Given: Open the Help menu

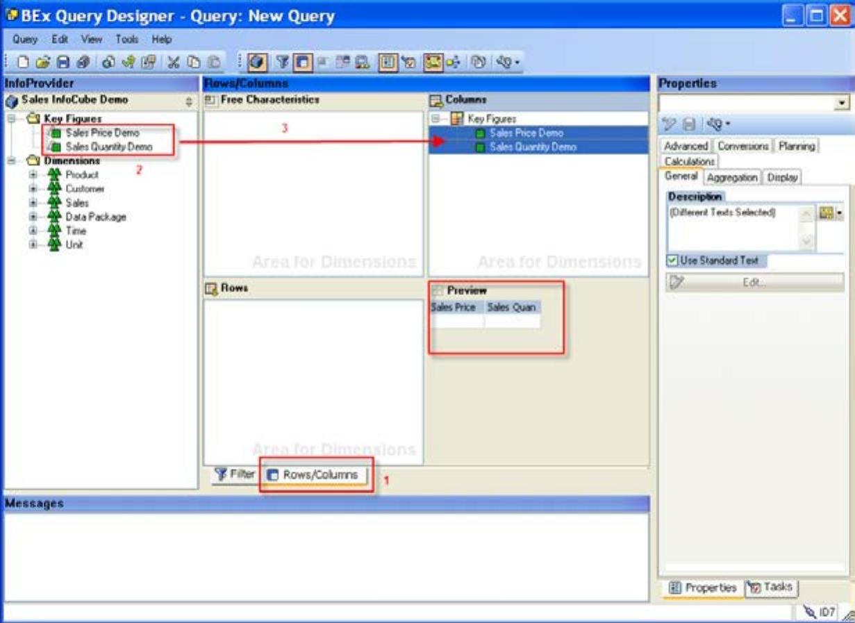Looking at the screenshot, I should coord(162,40).
